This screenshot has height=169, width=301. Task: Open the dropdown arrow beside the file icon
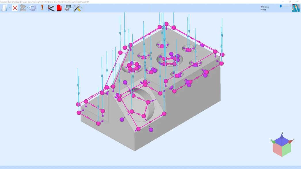(9, 8)
